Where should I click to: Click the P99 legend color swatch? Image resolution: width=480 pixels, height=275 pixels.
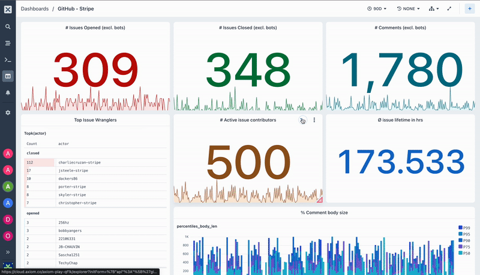pos(460,227)
